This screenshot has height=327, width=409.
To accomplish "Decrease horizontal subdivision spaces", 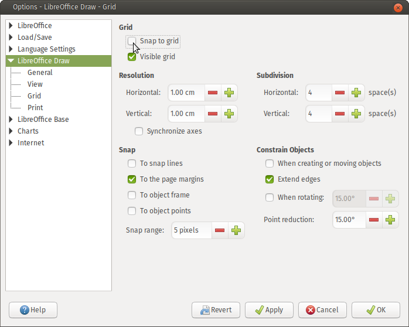I will [340, 93].
